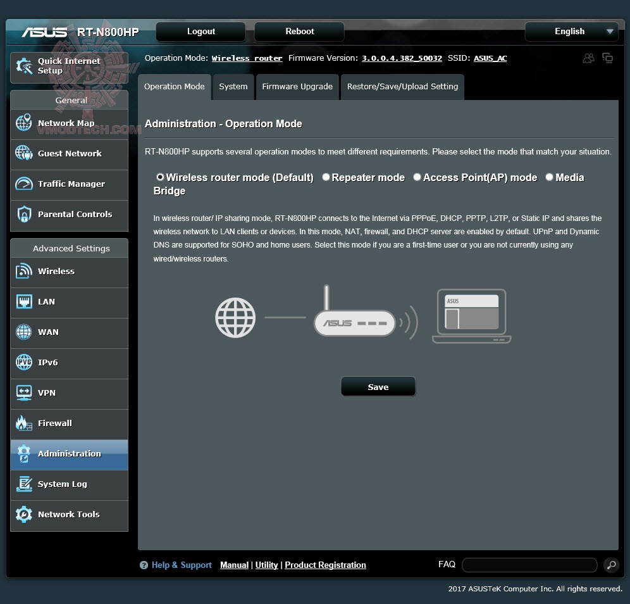Click the VPN monitor icon

[23, 393]
